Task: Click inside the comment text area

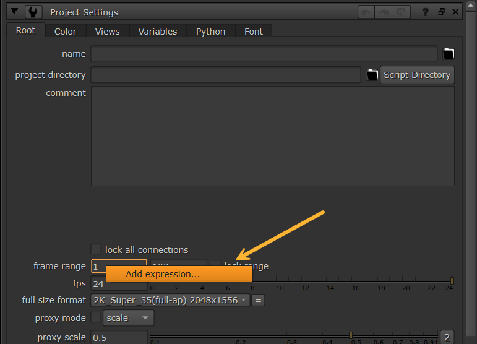Action: [x=272, y=136]
